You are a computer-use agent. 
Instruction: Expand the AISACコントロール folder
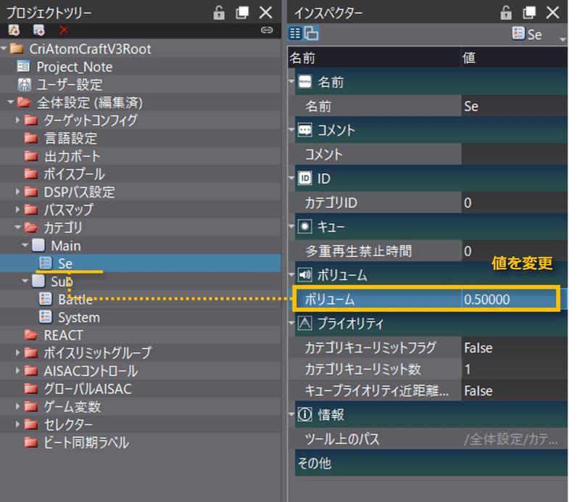(x=17, y=370)
